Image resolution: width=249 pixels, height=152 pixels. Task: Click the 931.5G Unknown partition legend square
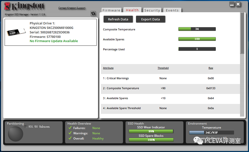(26, 127)
